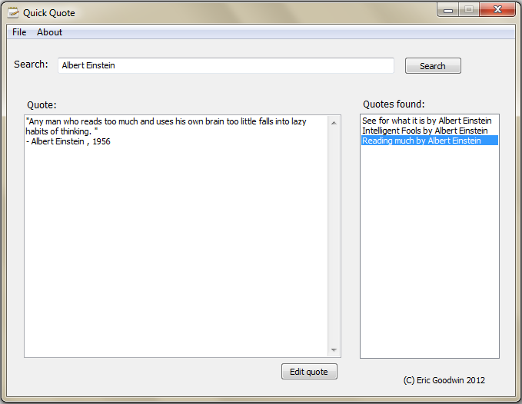522x404 pixels.
Task: Click the Search button
Action: point(433,66)
